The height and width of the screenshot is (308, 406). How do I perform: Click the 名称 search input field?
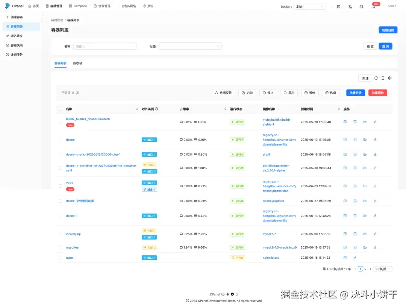(x=105, y=46)
